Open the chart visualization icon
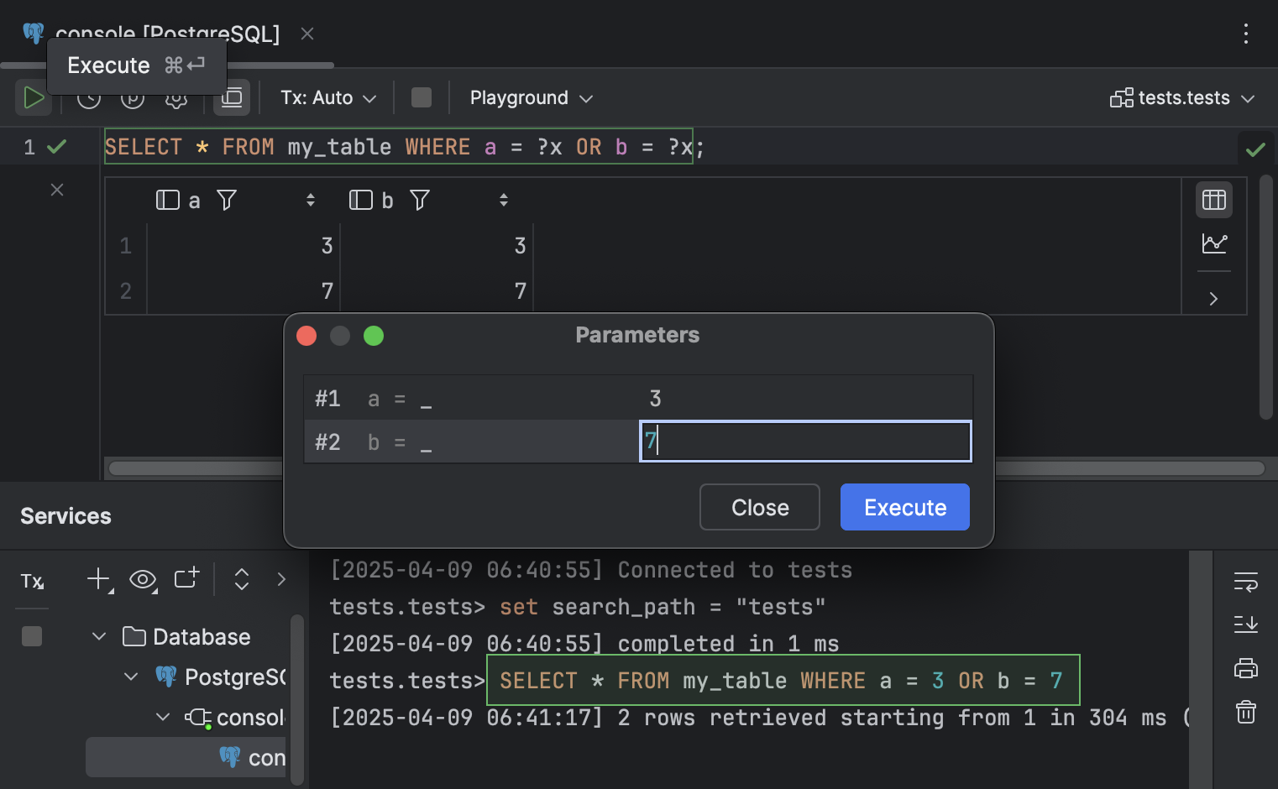Screen dimensions: 1278x789 click(x=1213, y=244)
